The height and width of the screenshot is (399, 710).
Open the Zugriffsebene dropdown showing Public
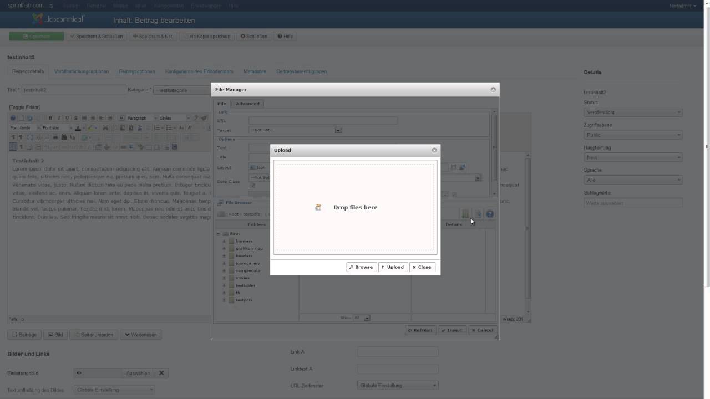633,135
